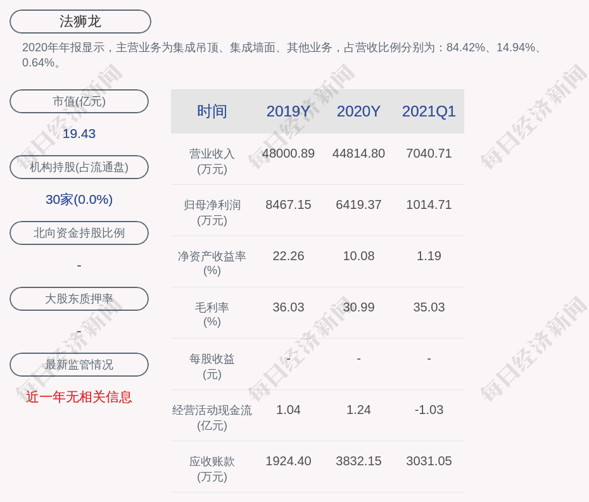The width and height of the screenshot is (589, 502).
Task: Select the red text 近一年无相关信息
Action: [79, 397]
